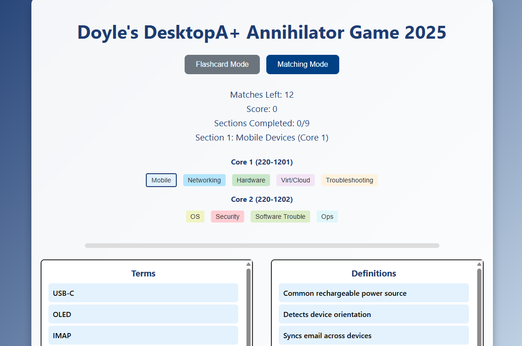The width and height of the screenshot is (522, 346).
Task: Click the Terms panel scrollbar thumb
Action: [248, 307]
